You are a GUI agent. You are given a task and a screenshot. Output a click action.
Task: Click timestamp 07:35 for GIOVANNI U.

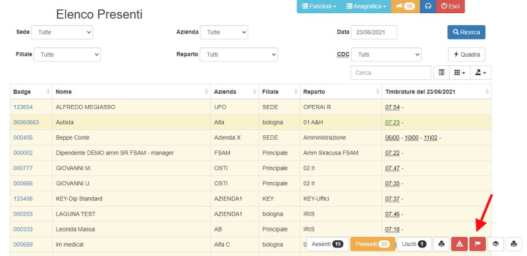(392, 183)
